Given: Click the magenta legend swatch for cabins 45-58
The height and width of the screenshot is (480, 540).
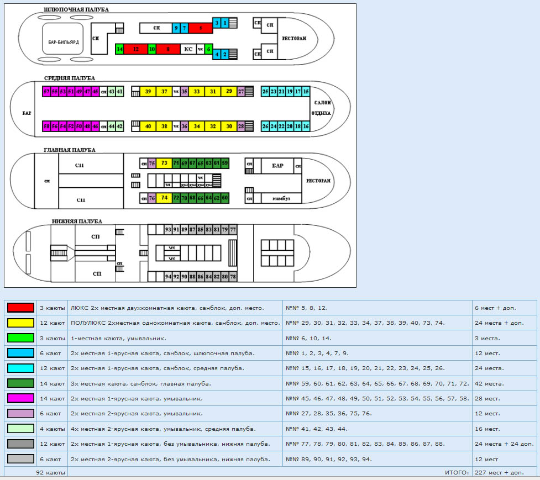Looking at the screenshot, I should [x=20, y=398].
